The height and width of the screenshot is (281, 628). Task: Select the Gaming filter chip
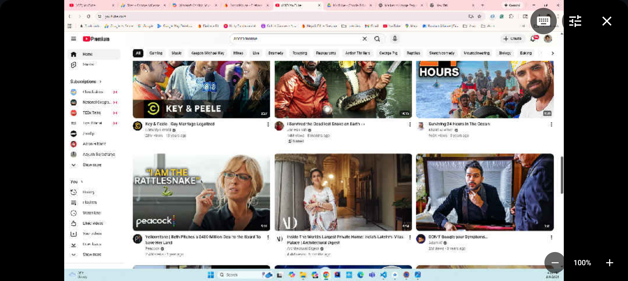click(156, 53)
